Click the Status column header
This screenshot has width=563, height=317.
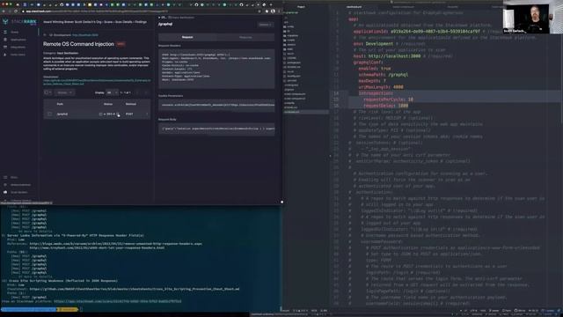pos(108,104)
